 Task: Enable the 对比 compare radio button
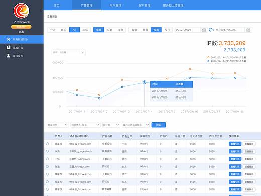coord(211,30)
